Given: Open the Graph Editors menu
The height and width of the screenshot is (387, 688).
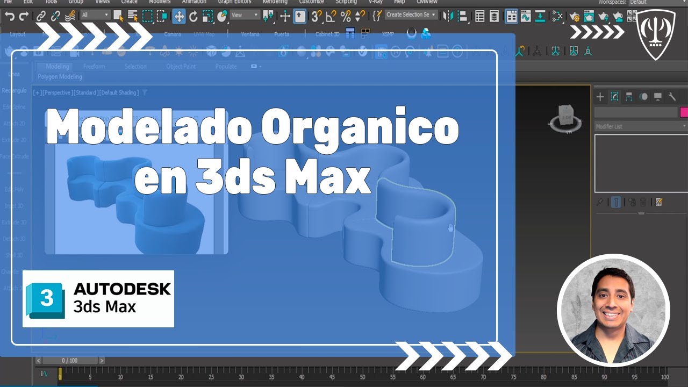Looking at the screenshot, I should tap(235, 2).
